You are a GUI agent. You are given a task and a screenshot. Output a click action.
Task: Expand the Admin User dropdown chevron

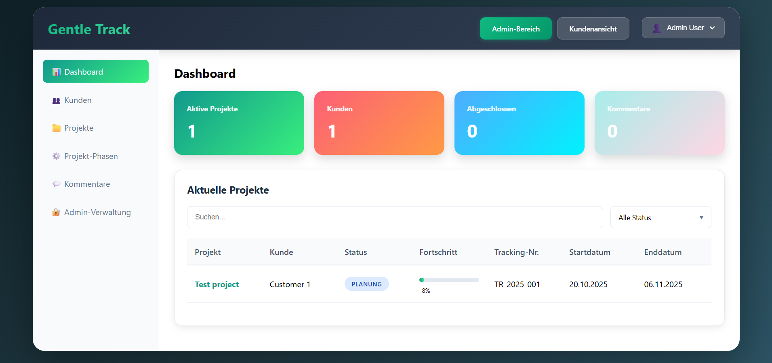click(x=712, y=28)
